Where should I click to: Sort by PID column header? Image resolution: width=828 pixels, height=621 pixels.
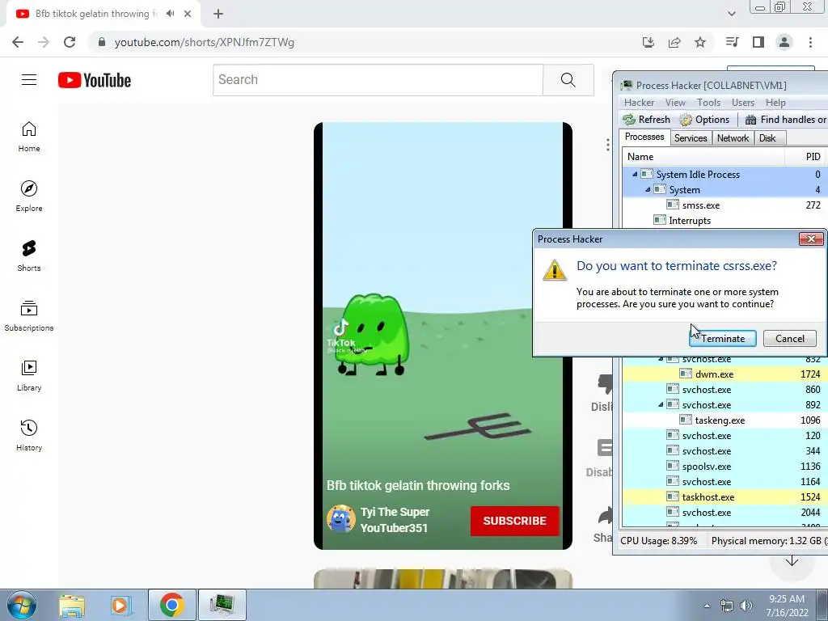[806, 157]
